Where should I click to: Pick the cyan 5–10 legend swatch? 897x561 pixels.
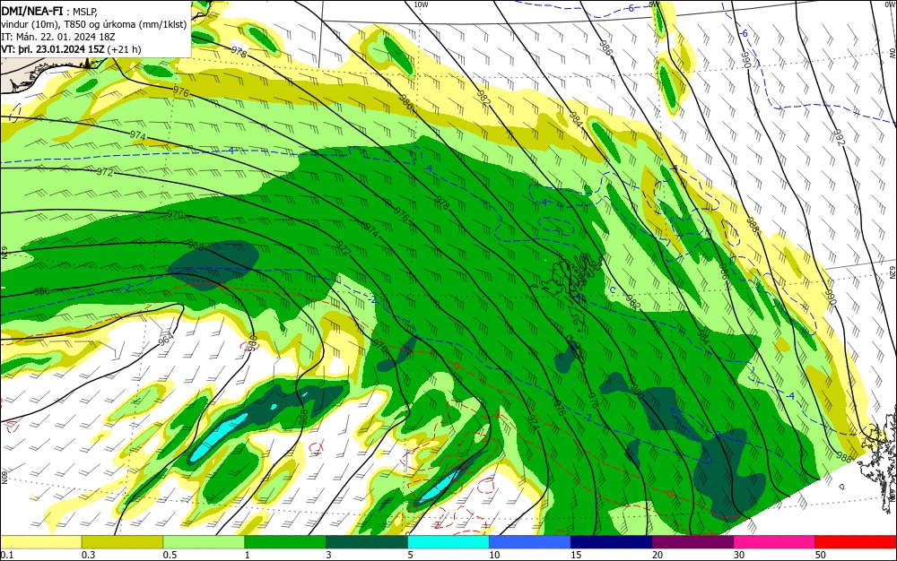tap(448, 542)
